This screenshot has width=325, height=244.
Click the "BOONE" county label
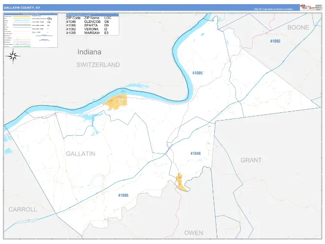(298, 27)
